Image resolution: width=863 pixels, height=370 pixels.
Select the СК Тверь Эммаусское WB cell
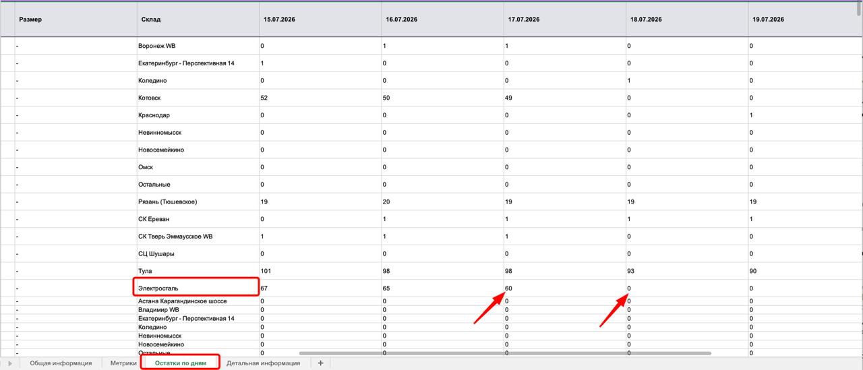(198, 237)
